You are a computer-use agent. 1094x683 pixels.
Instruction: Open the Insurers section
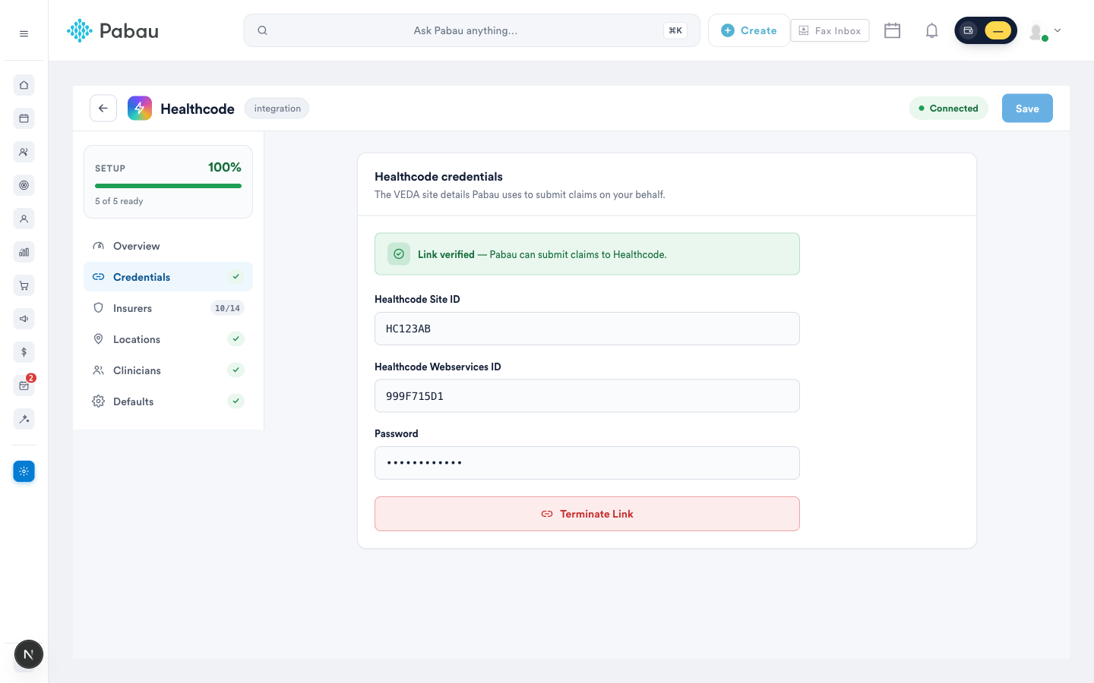[168, 308]
